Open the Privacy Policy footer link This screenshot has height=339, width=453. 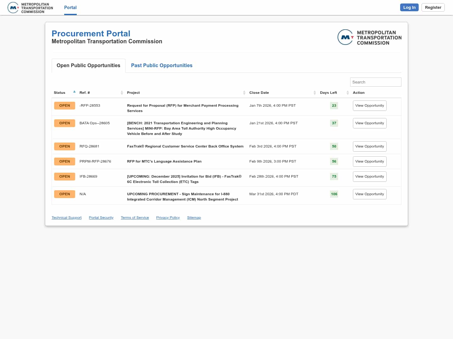168,218
